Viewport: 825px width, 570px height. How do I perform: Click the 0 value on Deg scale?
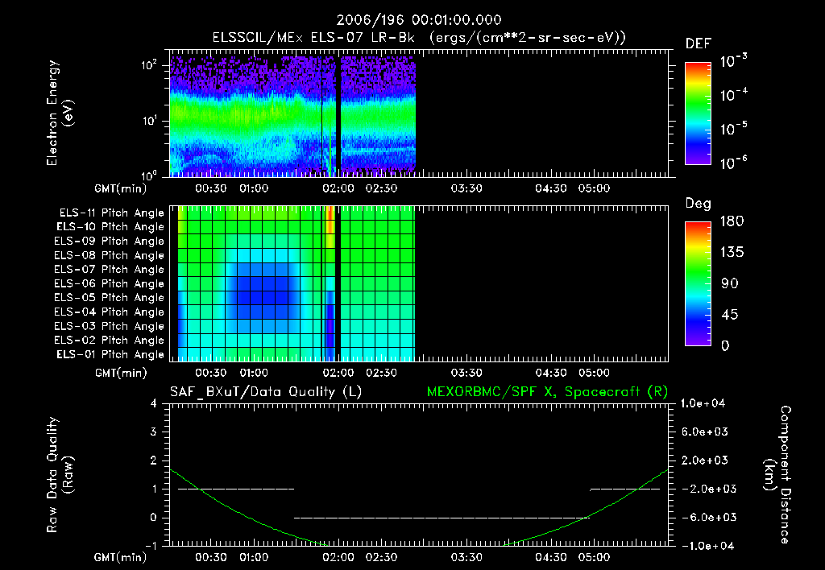[x=725, y=346]
